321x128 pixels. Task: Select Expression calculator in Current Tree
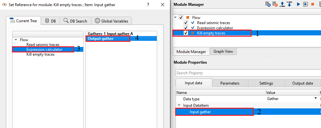click(45, 50)
